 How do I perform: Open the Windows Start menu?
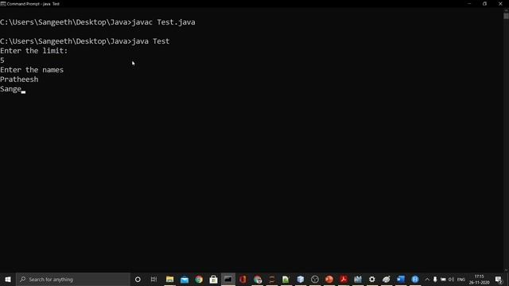8,279
